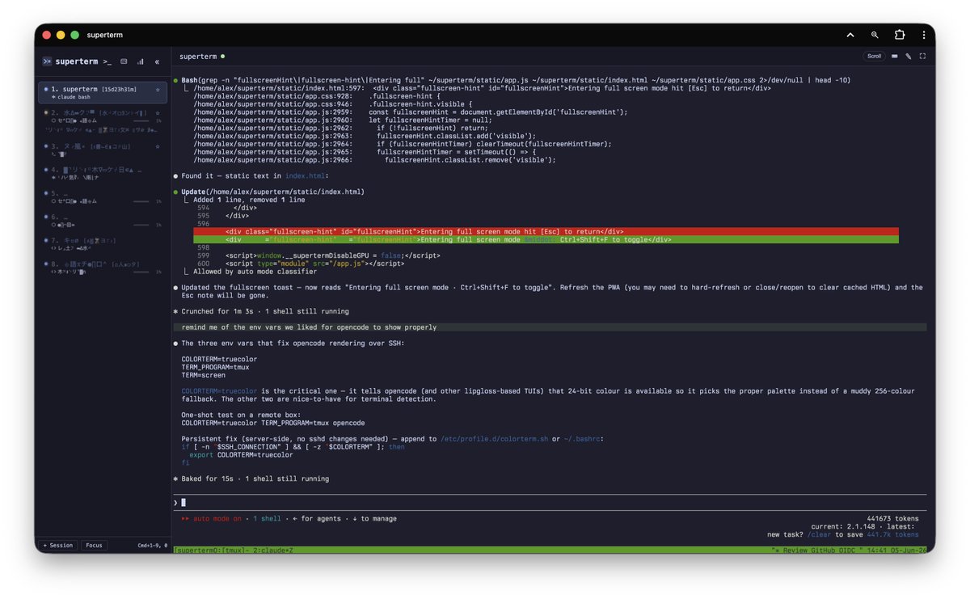
Task: Click the '1 shell' status text
Action: 267,519
